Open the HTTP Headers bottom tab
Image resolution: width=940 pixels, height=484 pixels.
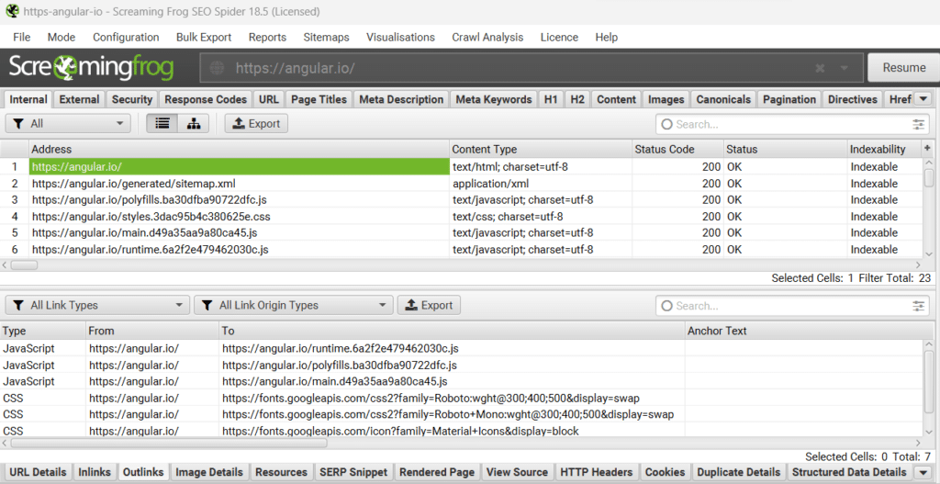597,473
